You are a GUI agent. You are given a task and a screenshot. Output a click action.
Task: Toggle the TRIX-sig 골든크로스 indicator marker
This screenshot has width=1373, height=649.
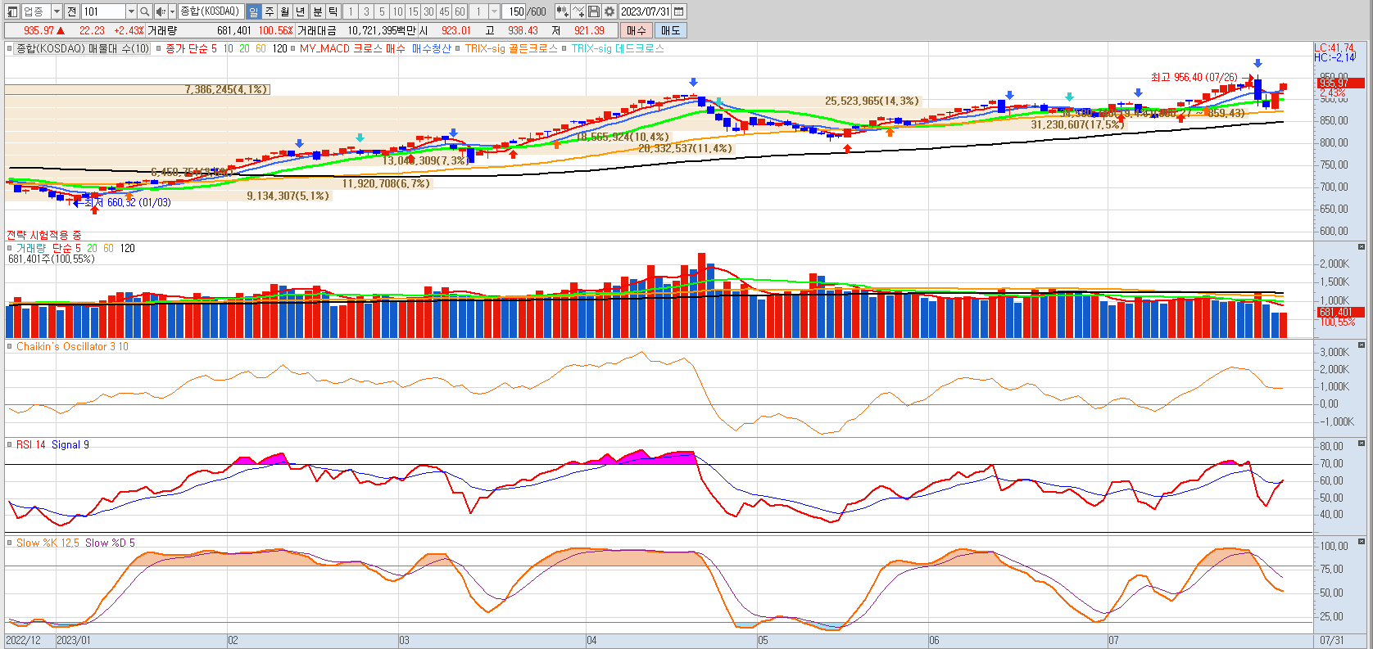pyautogui.click(x=459, y=48)
